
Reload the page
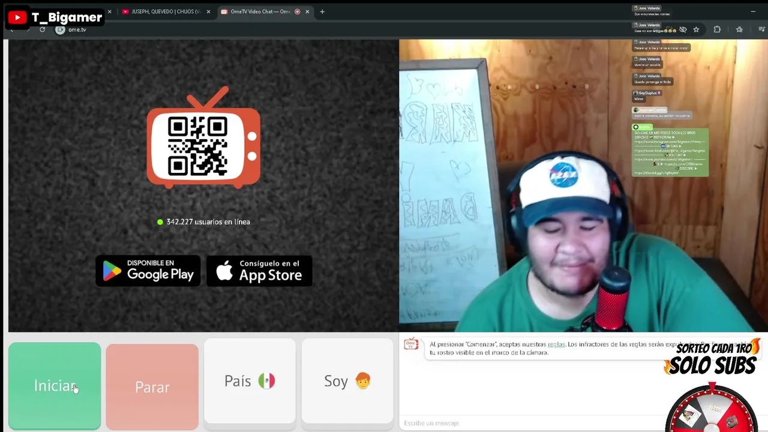point(42,29)
